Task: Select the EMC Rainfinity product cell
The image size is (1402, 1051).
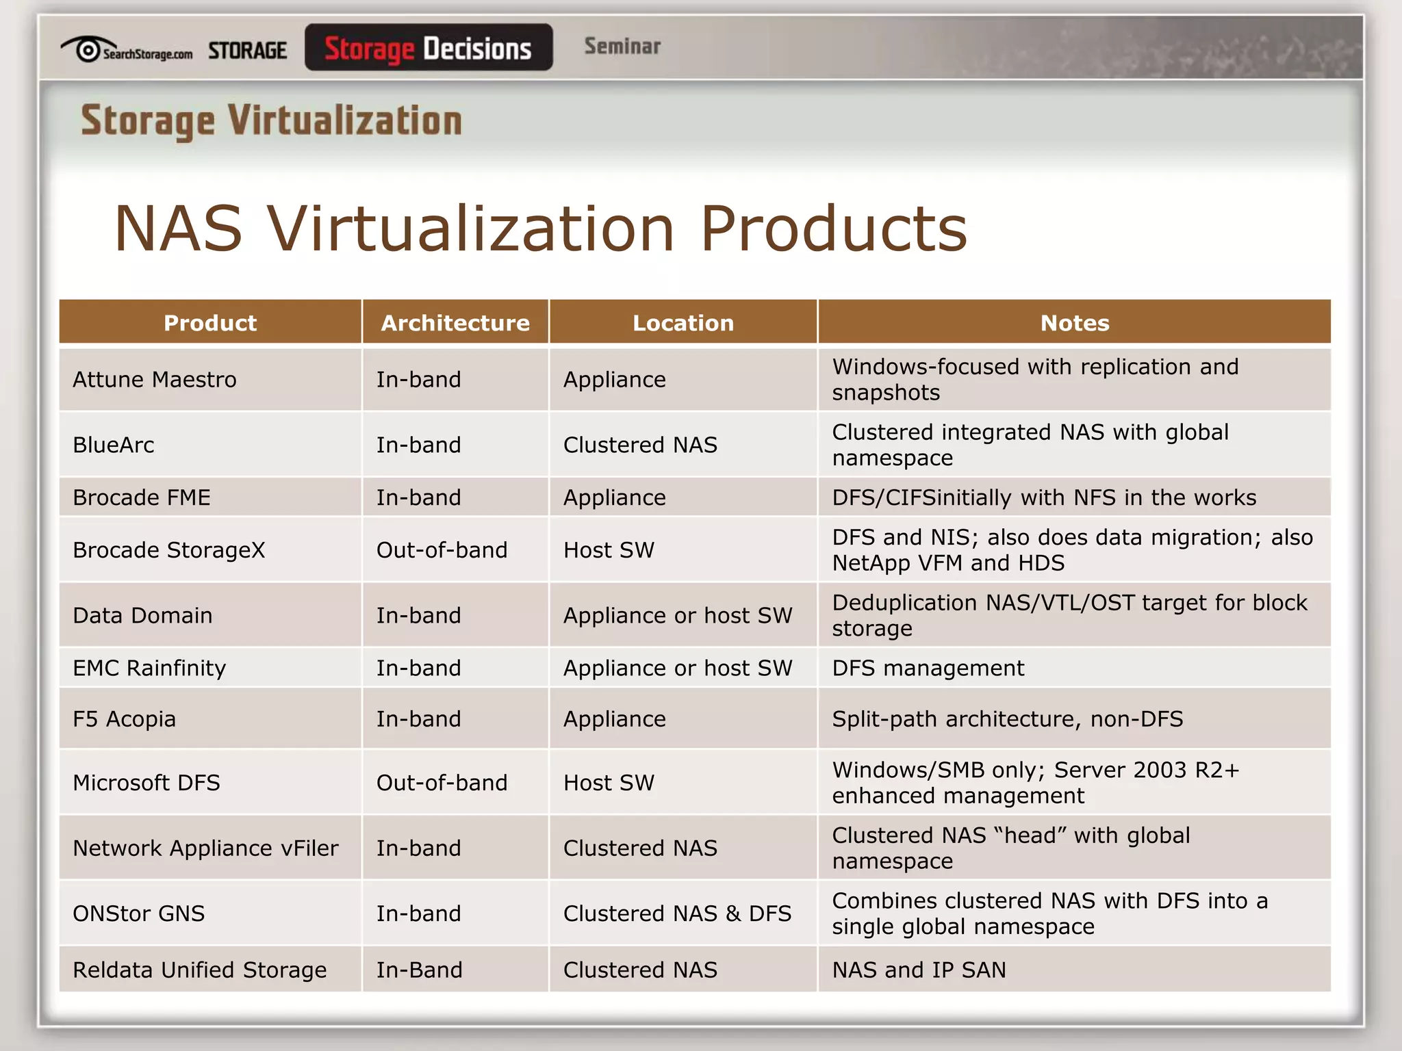Action: click(x=210, y=668)
